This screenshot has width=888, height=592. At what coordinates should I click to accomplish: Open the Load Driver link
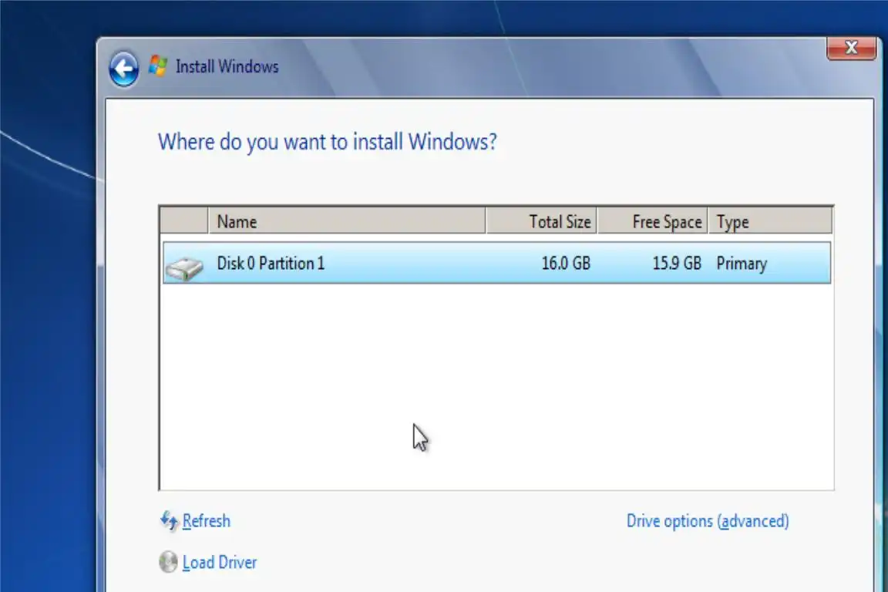tap(219, 563)
